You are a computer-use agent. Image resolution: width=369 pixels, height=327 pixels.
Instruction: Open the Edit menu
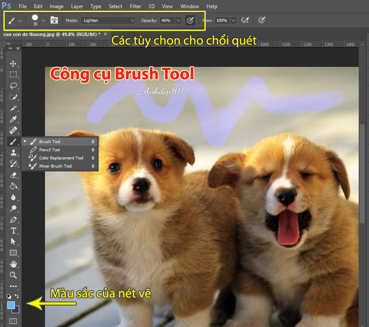pos(38,6)
